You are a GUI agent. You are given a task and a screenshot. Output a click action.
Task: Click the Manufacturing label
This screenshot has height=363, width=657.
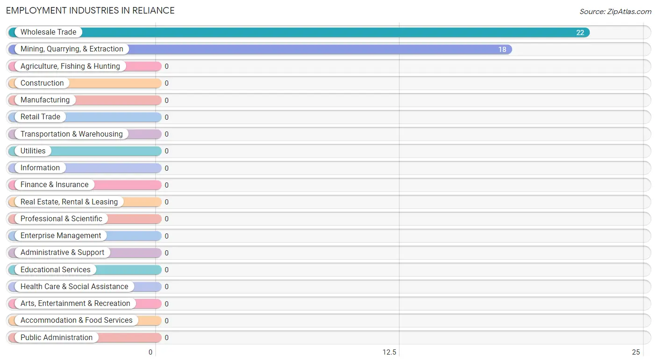coord(45,100)
